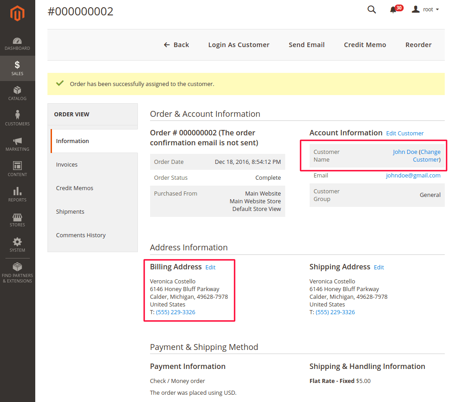Viewport: 452px width, 402px height.
Task: Click the order number #000000002 heading
Action: [80, 12]
